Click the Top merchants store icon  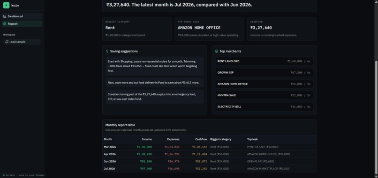217,51
